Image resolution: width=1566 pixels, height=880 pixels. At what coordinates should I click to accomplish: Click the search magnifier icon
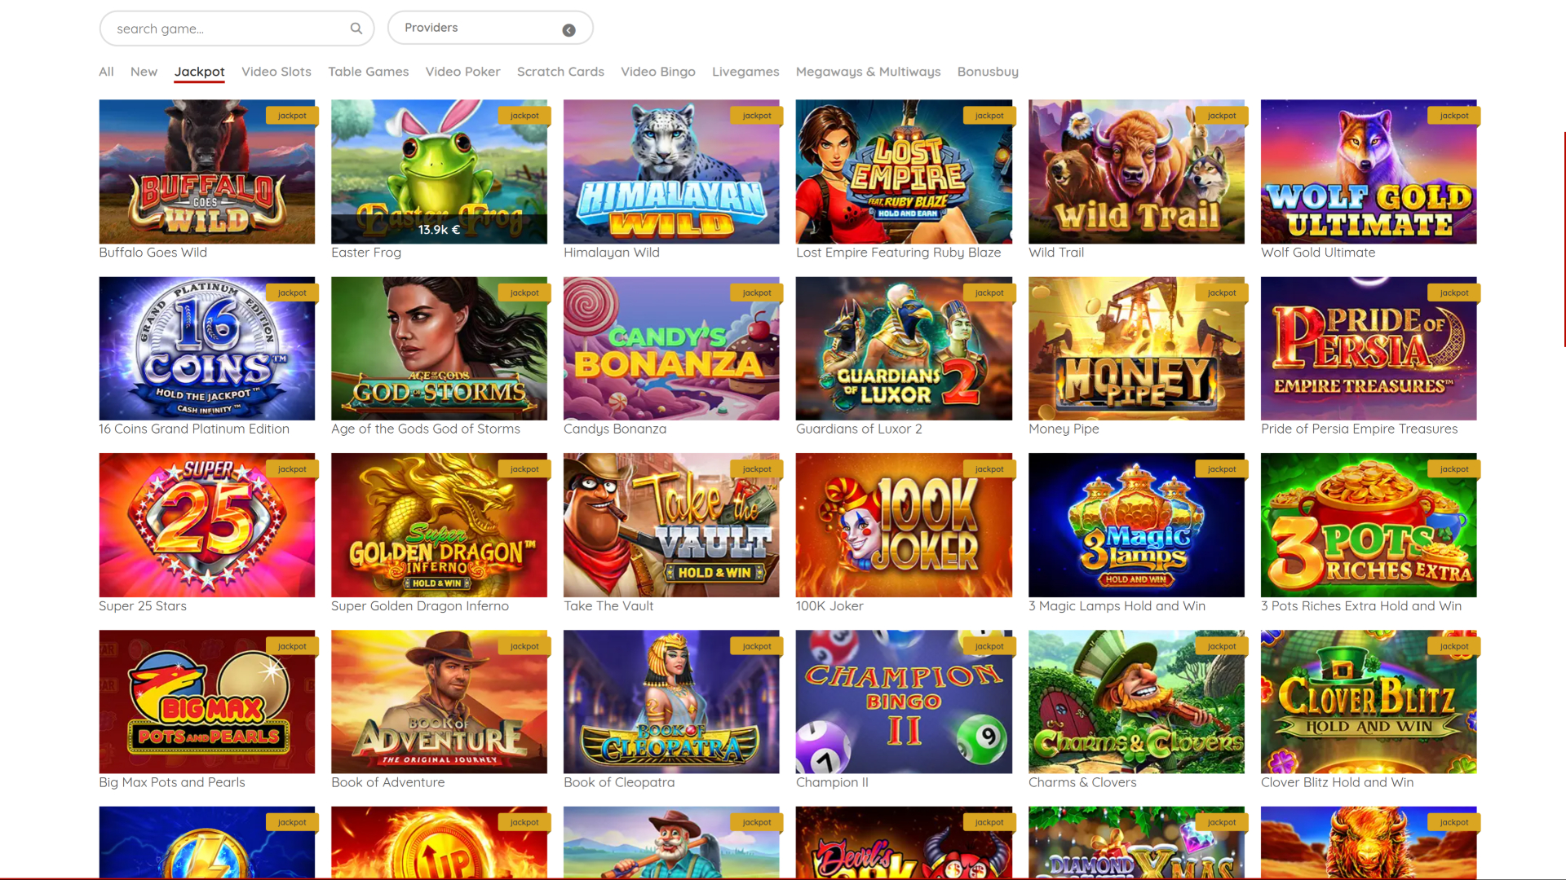(x=356, y=28)
